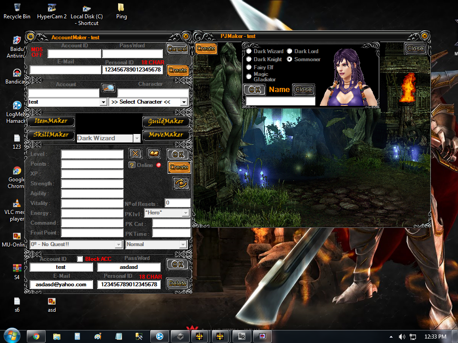Screen dimensions: 458x343
Task: Click the question mark Online status icon
Action: [x=132, y=165]
